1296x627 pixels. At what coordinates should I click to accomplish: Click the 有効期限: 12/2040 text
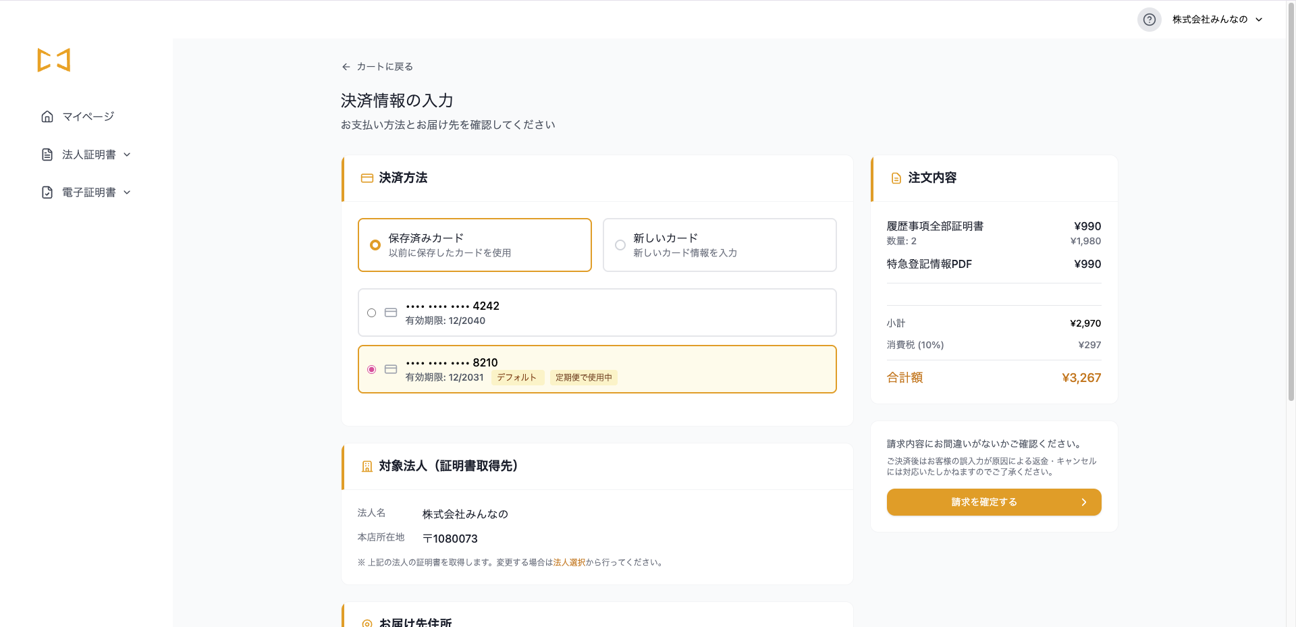coord(446,321)
